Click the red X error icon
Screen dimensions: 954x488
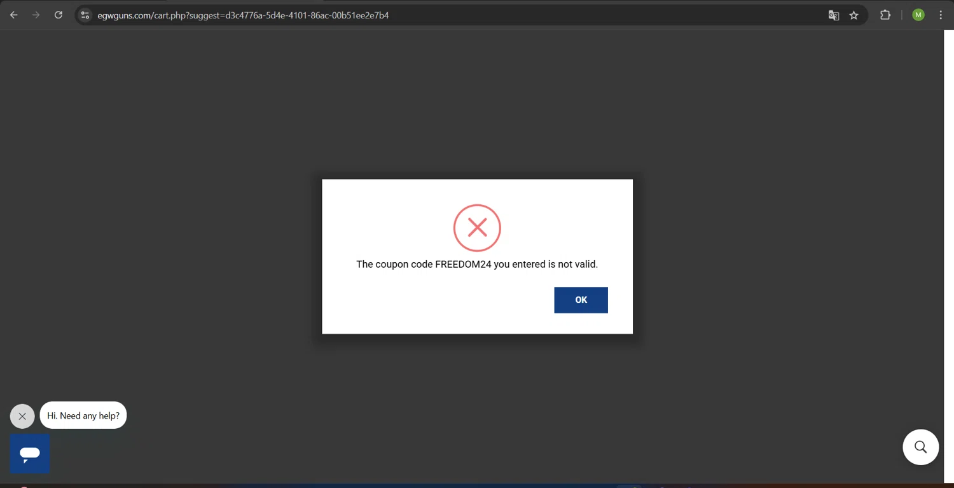[x=477, y=228]
